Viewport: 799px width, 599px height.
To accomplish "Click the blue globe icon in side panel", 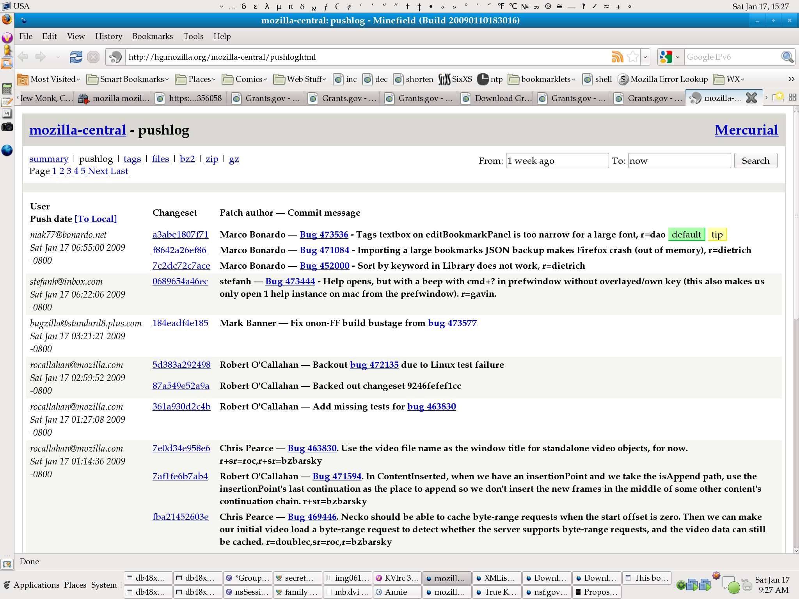I will (x=7, y=150).
